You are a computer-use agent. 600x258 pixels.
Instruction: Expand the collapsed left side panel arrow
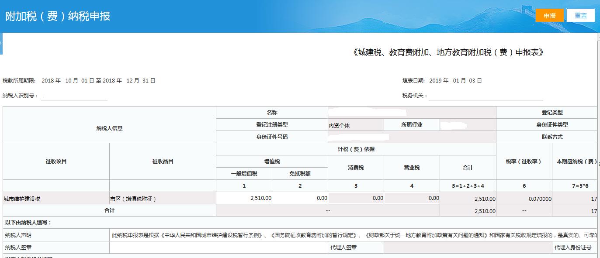point(2,43)
